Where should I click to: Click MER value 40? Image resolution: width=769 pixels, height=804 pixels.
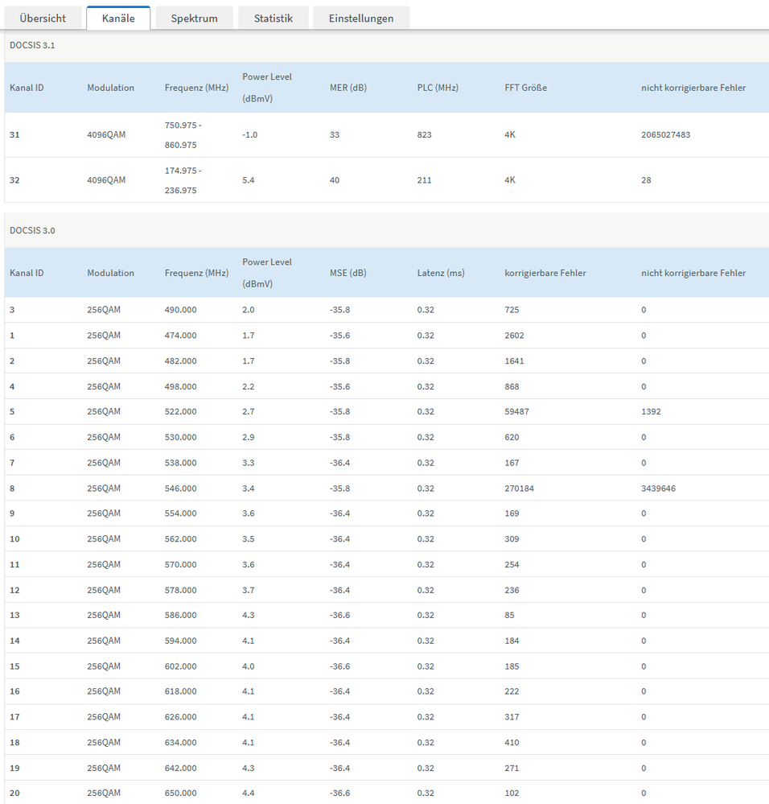pyautogui.click(x=335, y=180)
